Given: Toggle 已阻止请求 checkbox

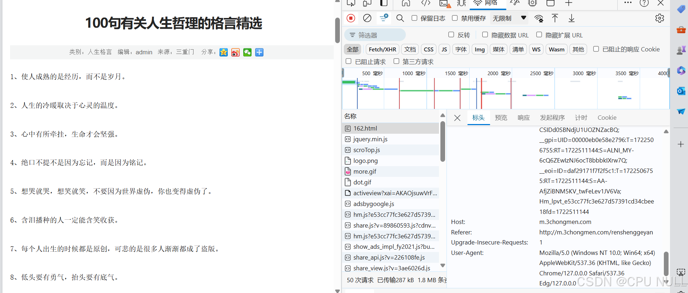Looking at the screenshot, I should point(349,61).
